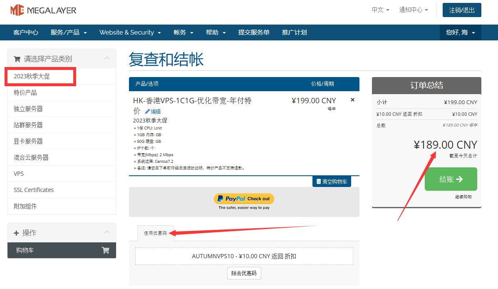
Task: Open the Website & Security menu
Action: click(x=130, y=32)
